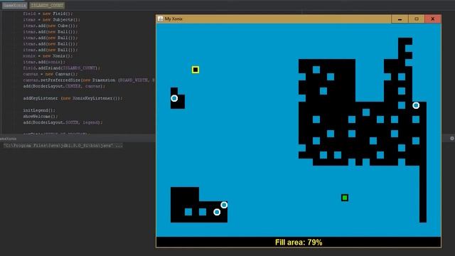This screenshot has width=455, height=256.
Task: Open the run panel gear settings icon
Action: tap(452, 139)
